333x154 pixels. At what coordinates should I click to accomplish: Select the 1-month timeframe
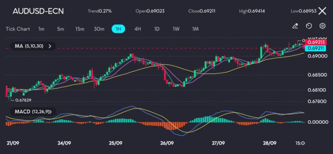click(195, 29)
